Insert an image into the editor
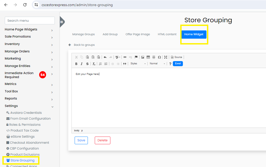The image size is (266, 167). coord(143,57)
